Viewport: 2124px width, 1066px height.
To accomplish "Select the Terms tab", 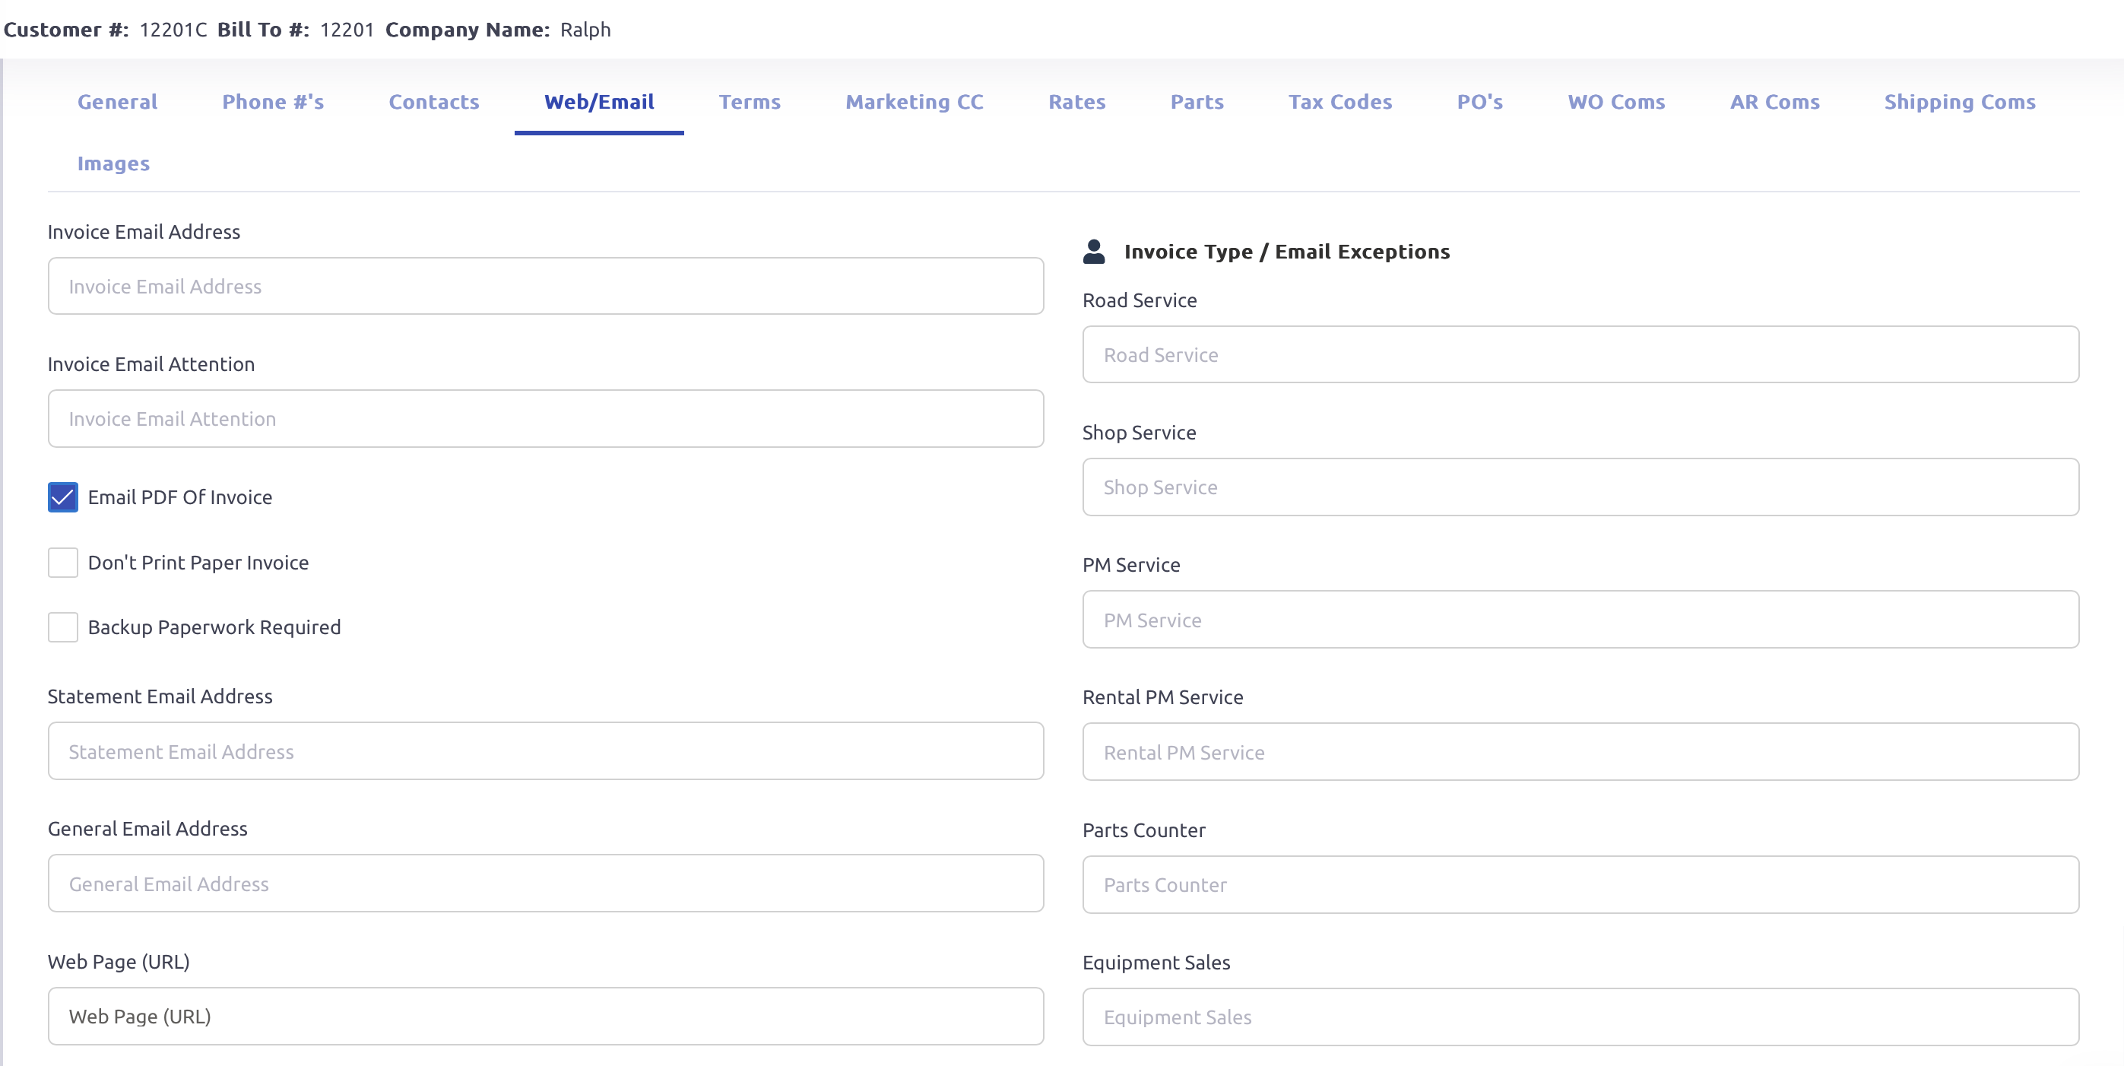I will pyautogui.click(x=749, y=101).
